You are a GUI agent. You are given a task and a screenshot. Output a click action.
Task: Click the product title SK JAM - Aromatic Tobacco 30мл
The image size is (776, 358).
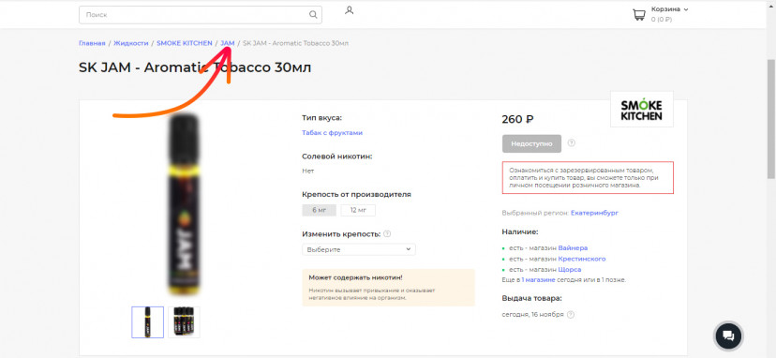click(x=195, y=67)
